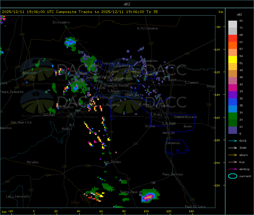Click the Paso_El_Loro map label

coord(195,207)
